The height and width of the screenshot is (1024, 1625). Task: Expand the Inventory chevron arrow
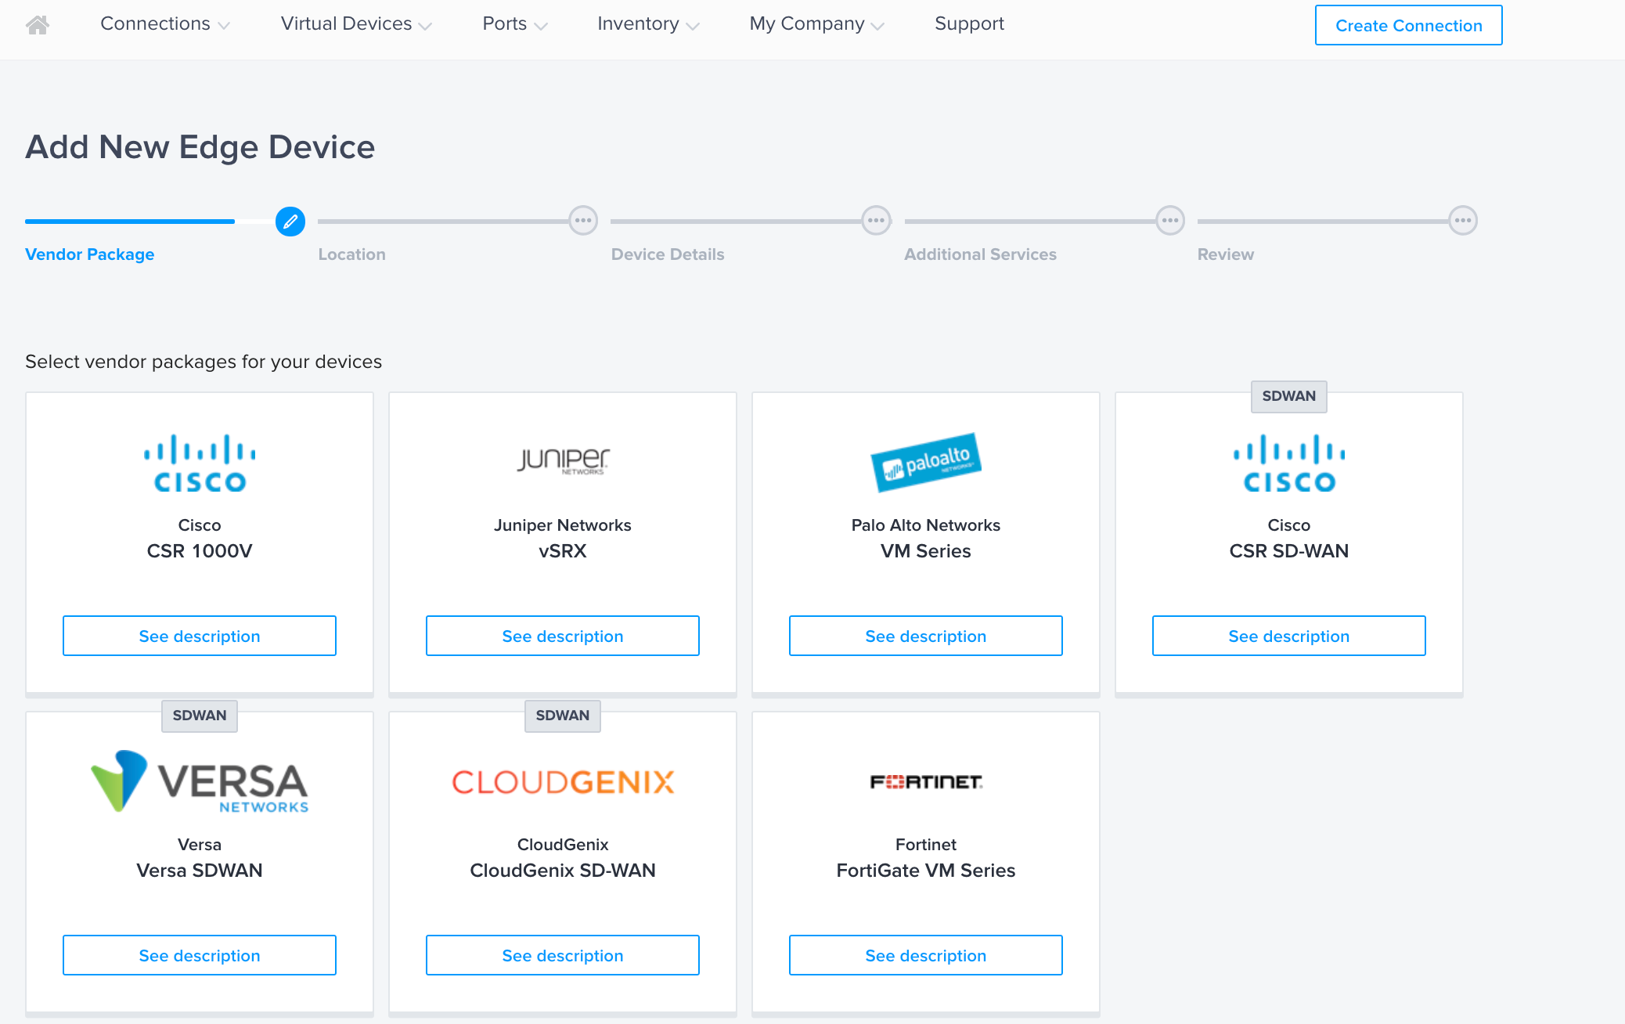coord(693,26)
